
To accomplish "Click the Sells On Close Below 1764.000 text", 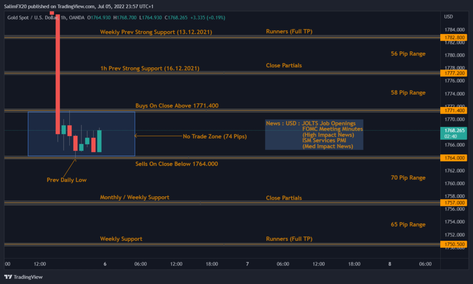I will pyautogui.click(x=176, y=163).
